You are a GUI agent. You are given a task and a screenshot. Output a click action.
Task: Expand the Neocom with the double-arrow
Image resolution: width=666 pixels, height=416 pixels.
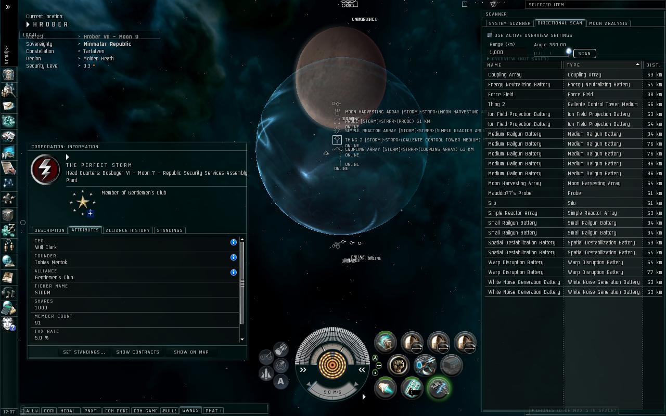tap(8, 7)
